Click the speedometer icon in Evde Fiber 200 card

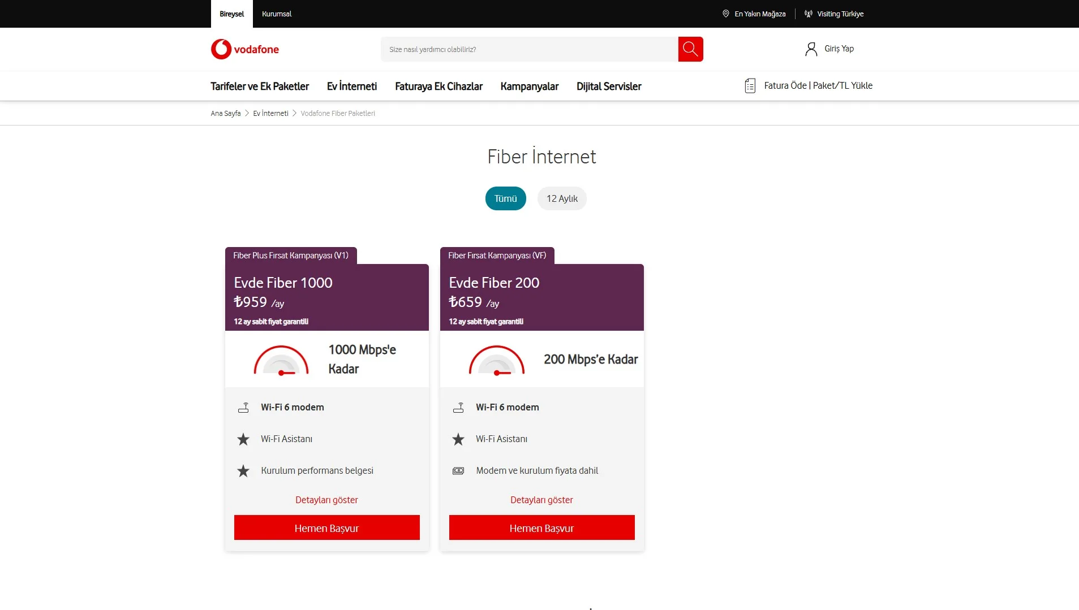pyautogui.click(x=496, y=360)
